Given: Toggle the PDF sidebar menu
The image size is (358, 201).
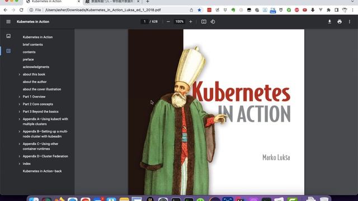Looking at the screenshot, I should (x=8, y=22).
